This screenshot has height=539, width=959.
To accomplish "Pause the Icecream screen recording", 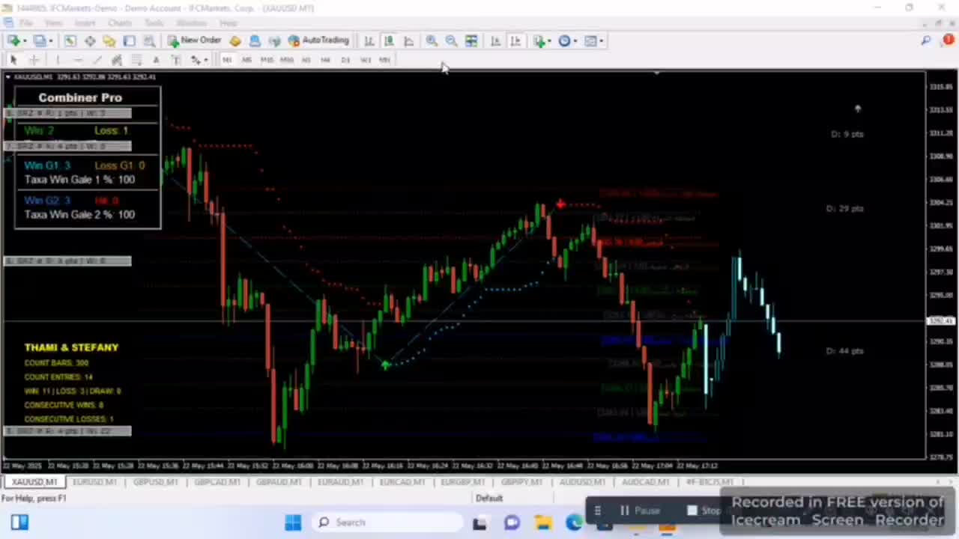I will [641, 511].
